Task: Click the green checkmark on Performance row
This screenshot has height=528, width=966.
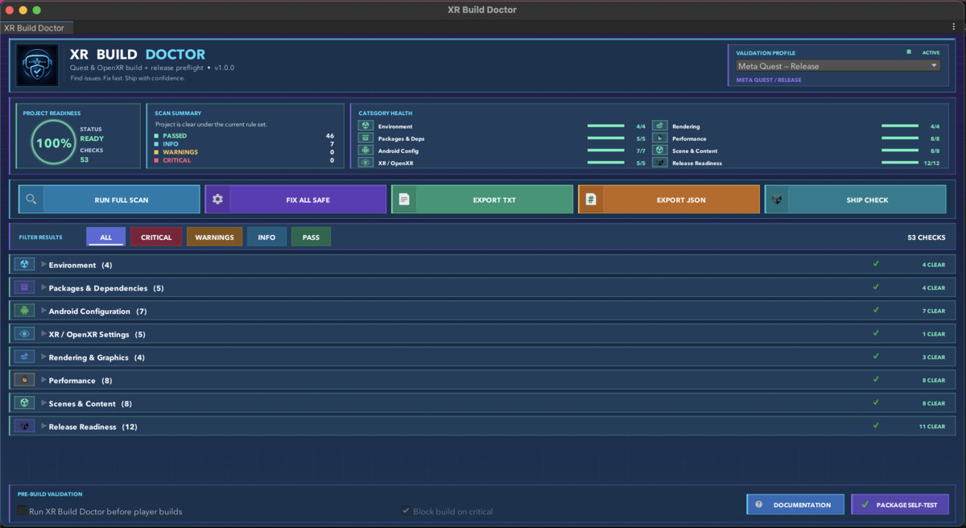Action: [x=876, y=379]
